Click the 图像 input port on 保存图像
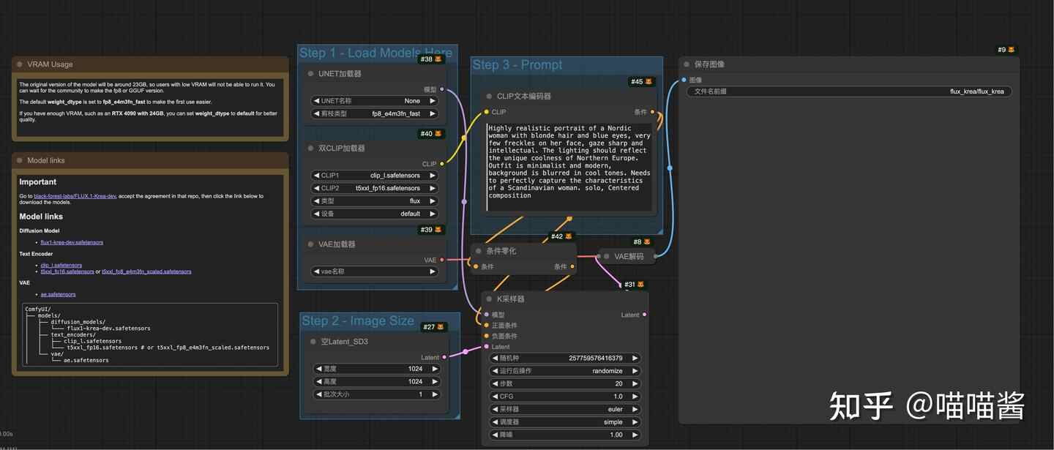1054x450 pixels. (x=684, y=80)
